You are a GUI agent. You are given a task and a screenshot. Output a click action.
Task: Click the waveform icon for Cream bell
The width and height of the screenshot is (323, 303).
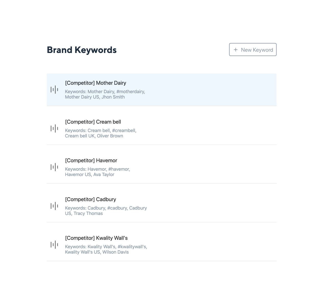54,128
